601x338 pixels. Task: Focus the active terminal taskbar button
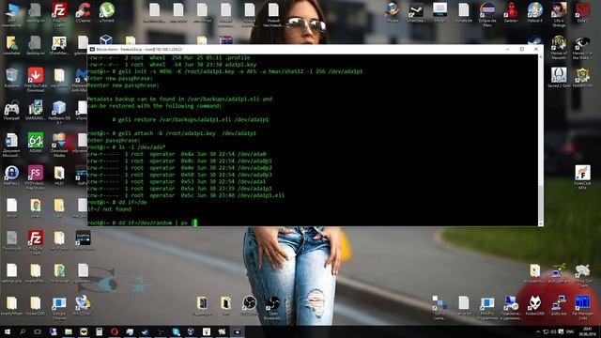click(237, 331)
